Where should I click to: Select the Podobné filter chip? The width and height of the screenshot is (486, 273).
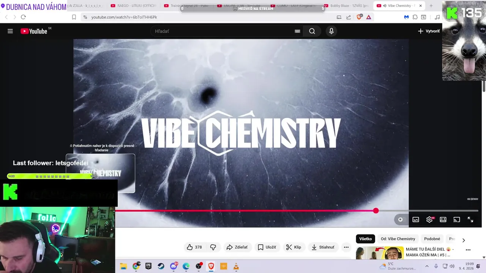(432, 239)
